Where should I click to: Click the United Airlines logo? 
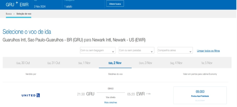(x=31, y=95)
